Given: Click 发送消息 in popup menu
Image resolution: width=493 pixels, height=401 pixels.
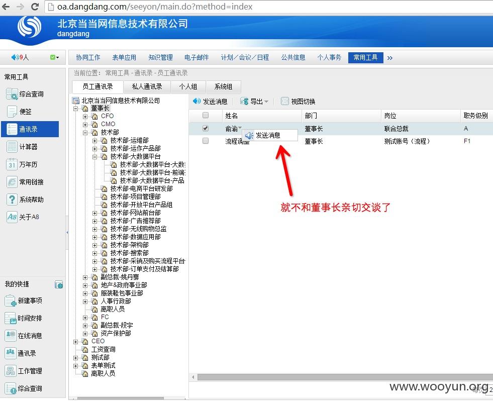Looking at the screenshot, I should tap(269, 136).
